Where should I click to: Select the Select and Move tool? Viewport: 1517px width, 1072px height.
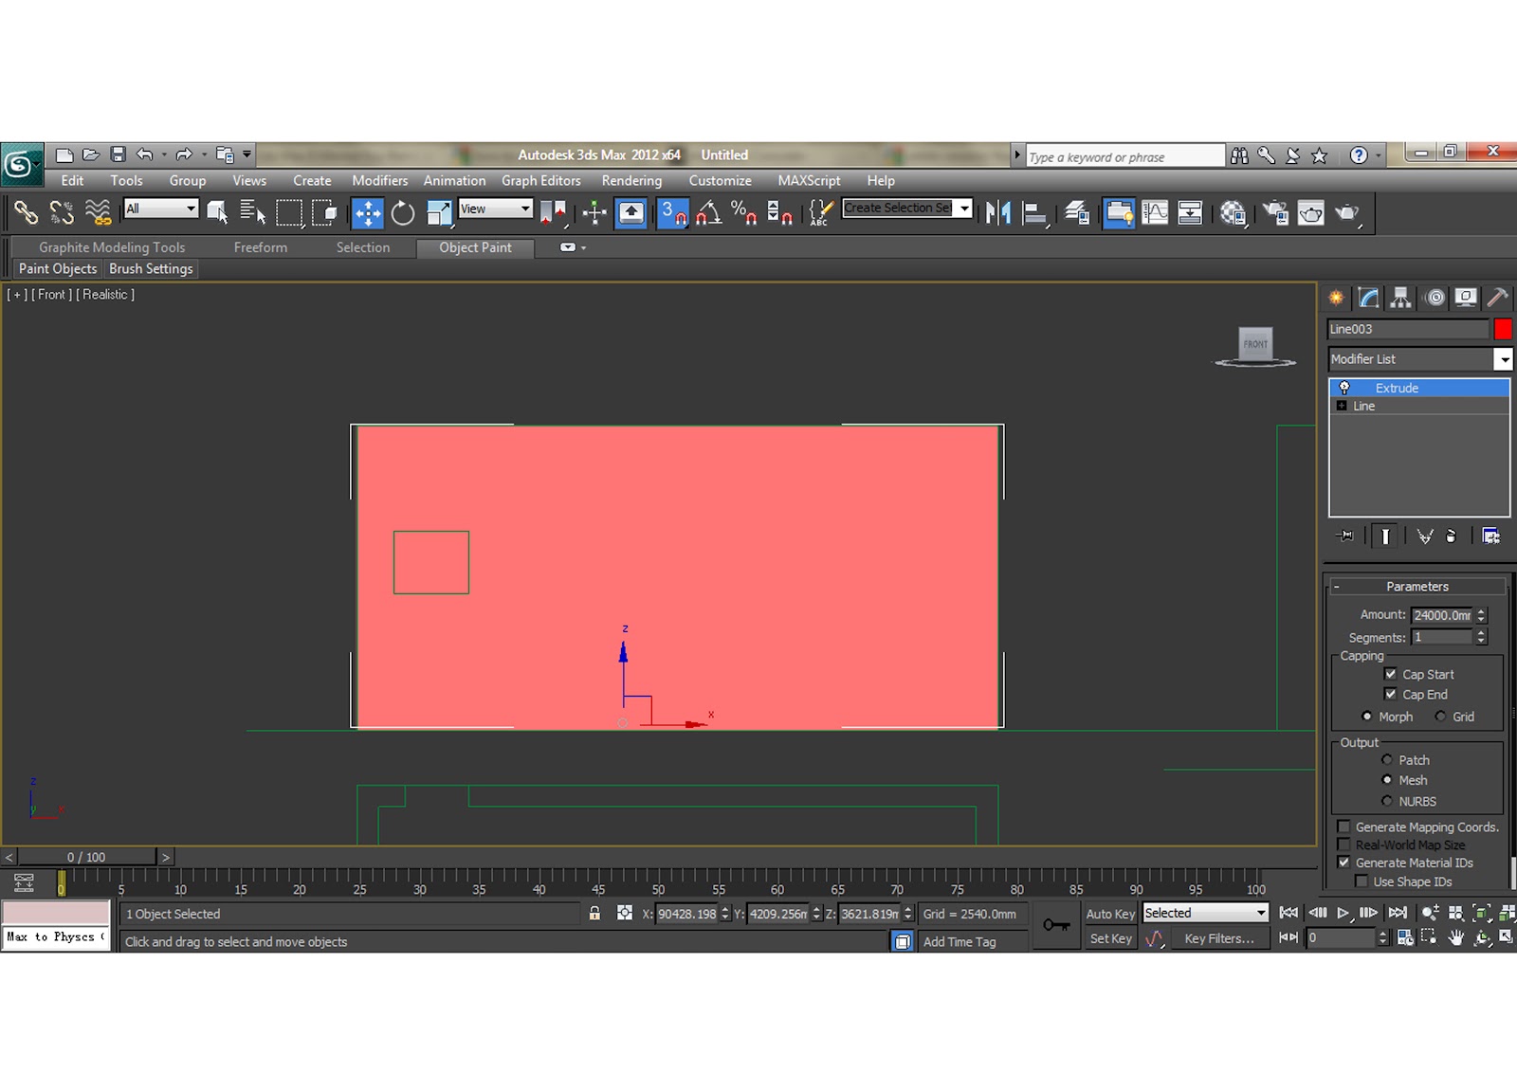(367, 213)
